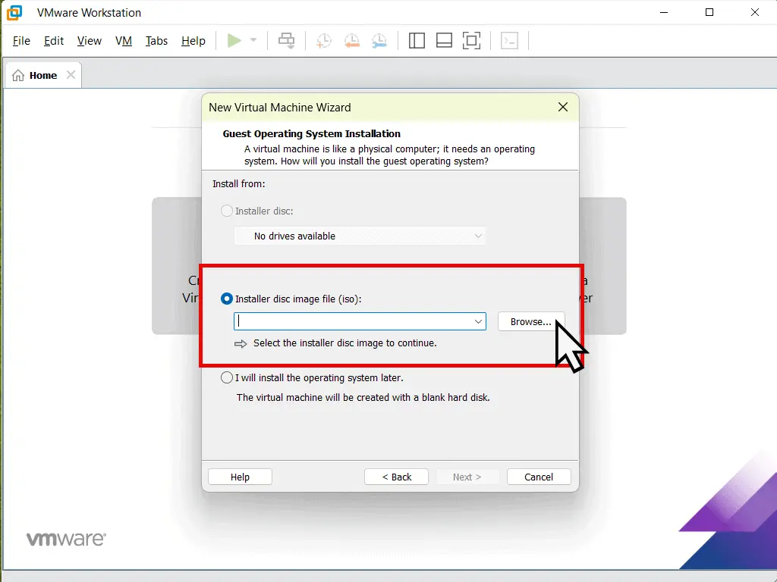Viewport: 777px width, 582px height.
Task: Close the Home tab
Action: [x=71, y=75]
